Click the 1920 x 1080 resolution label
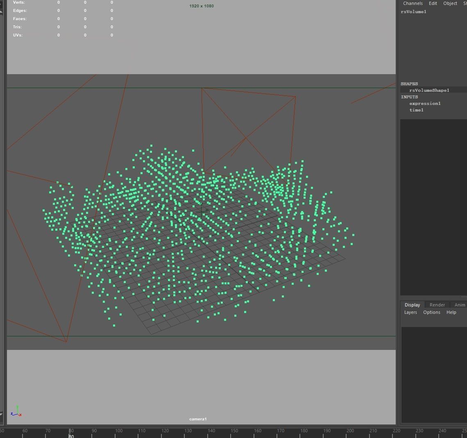The width and height of the screenshot is (467, 438). pos(201,6)
